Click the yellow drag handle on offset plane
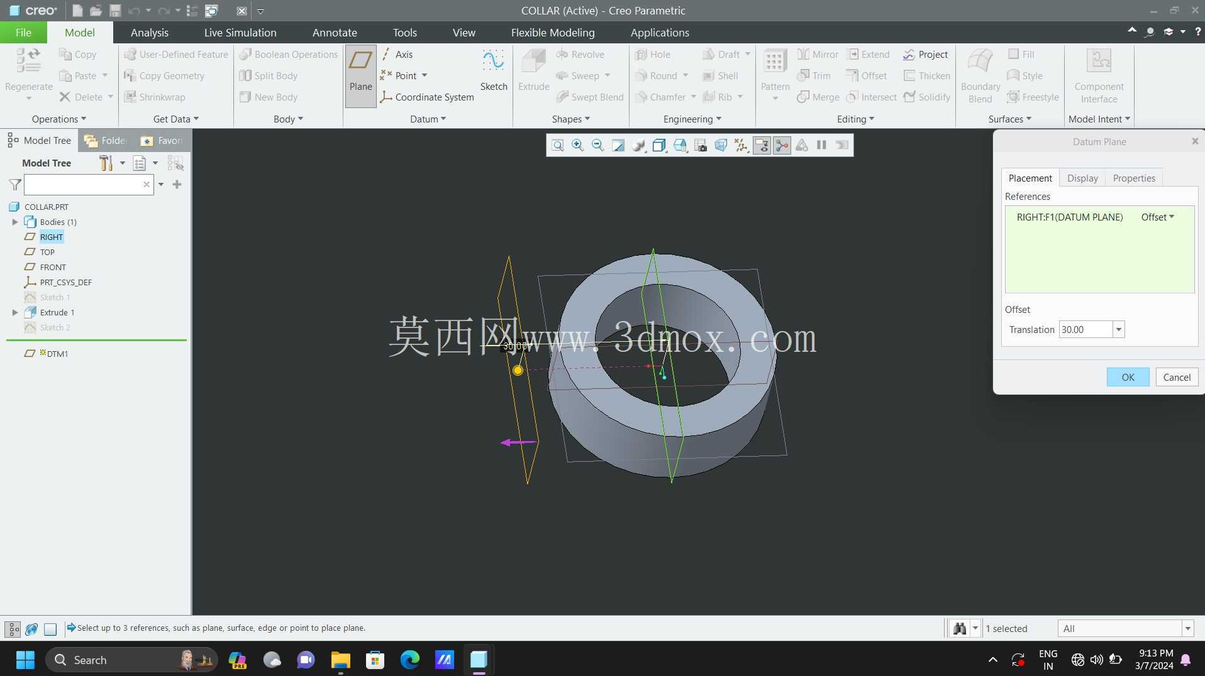 [x=518, y=371]
